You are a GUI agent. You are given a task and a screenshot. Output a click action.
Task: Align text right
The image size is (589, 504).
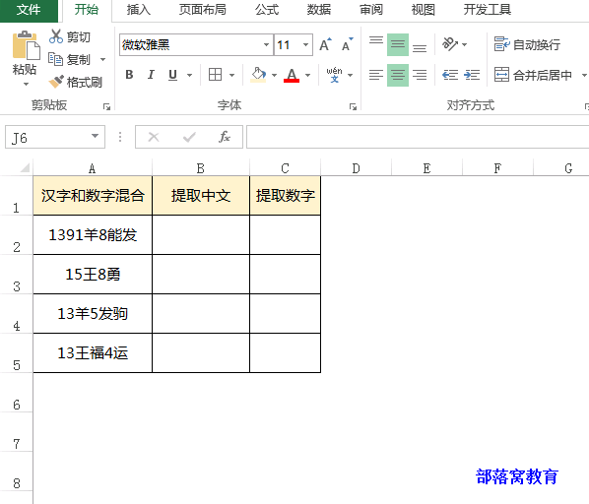[x=420, y=75]
